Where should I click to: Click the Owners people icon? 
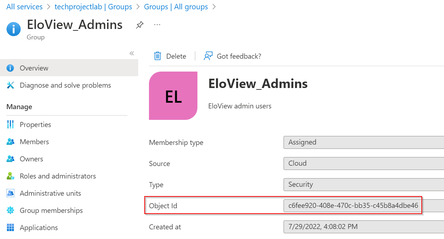pos(10,159)
